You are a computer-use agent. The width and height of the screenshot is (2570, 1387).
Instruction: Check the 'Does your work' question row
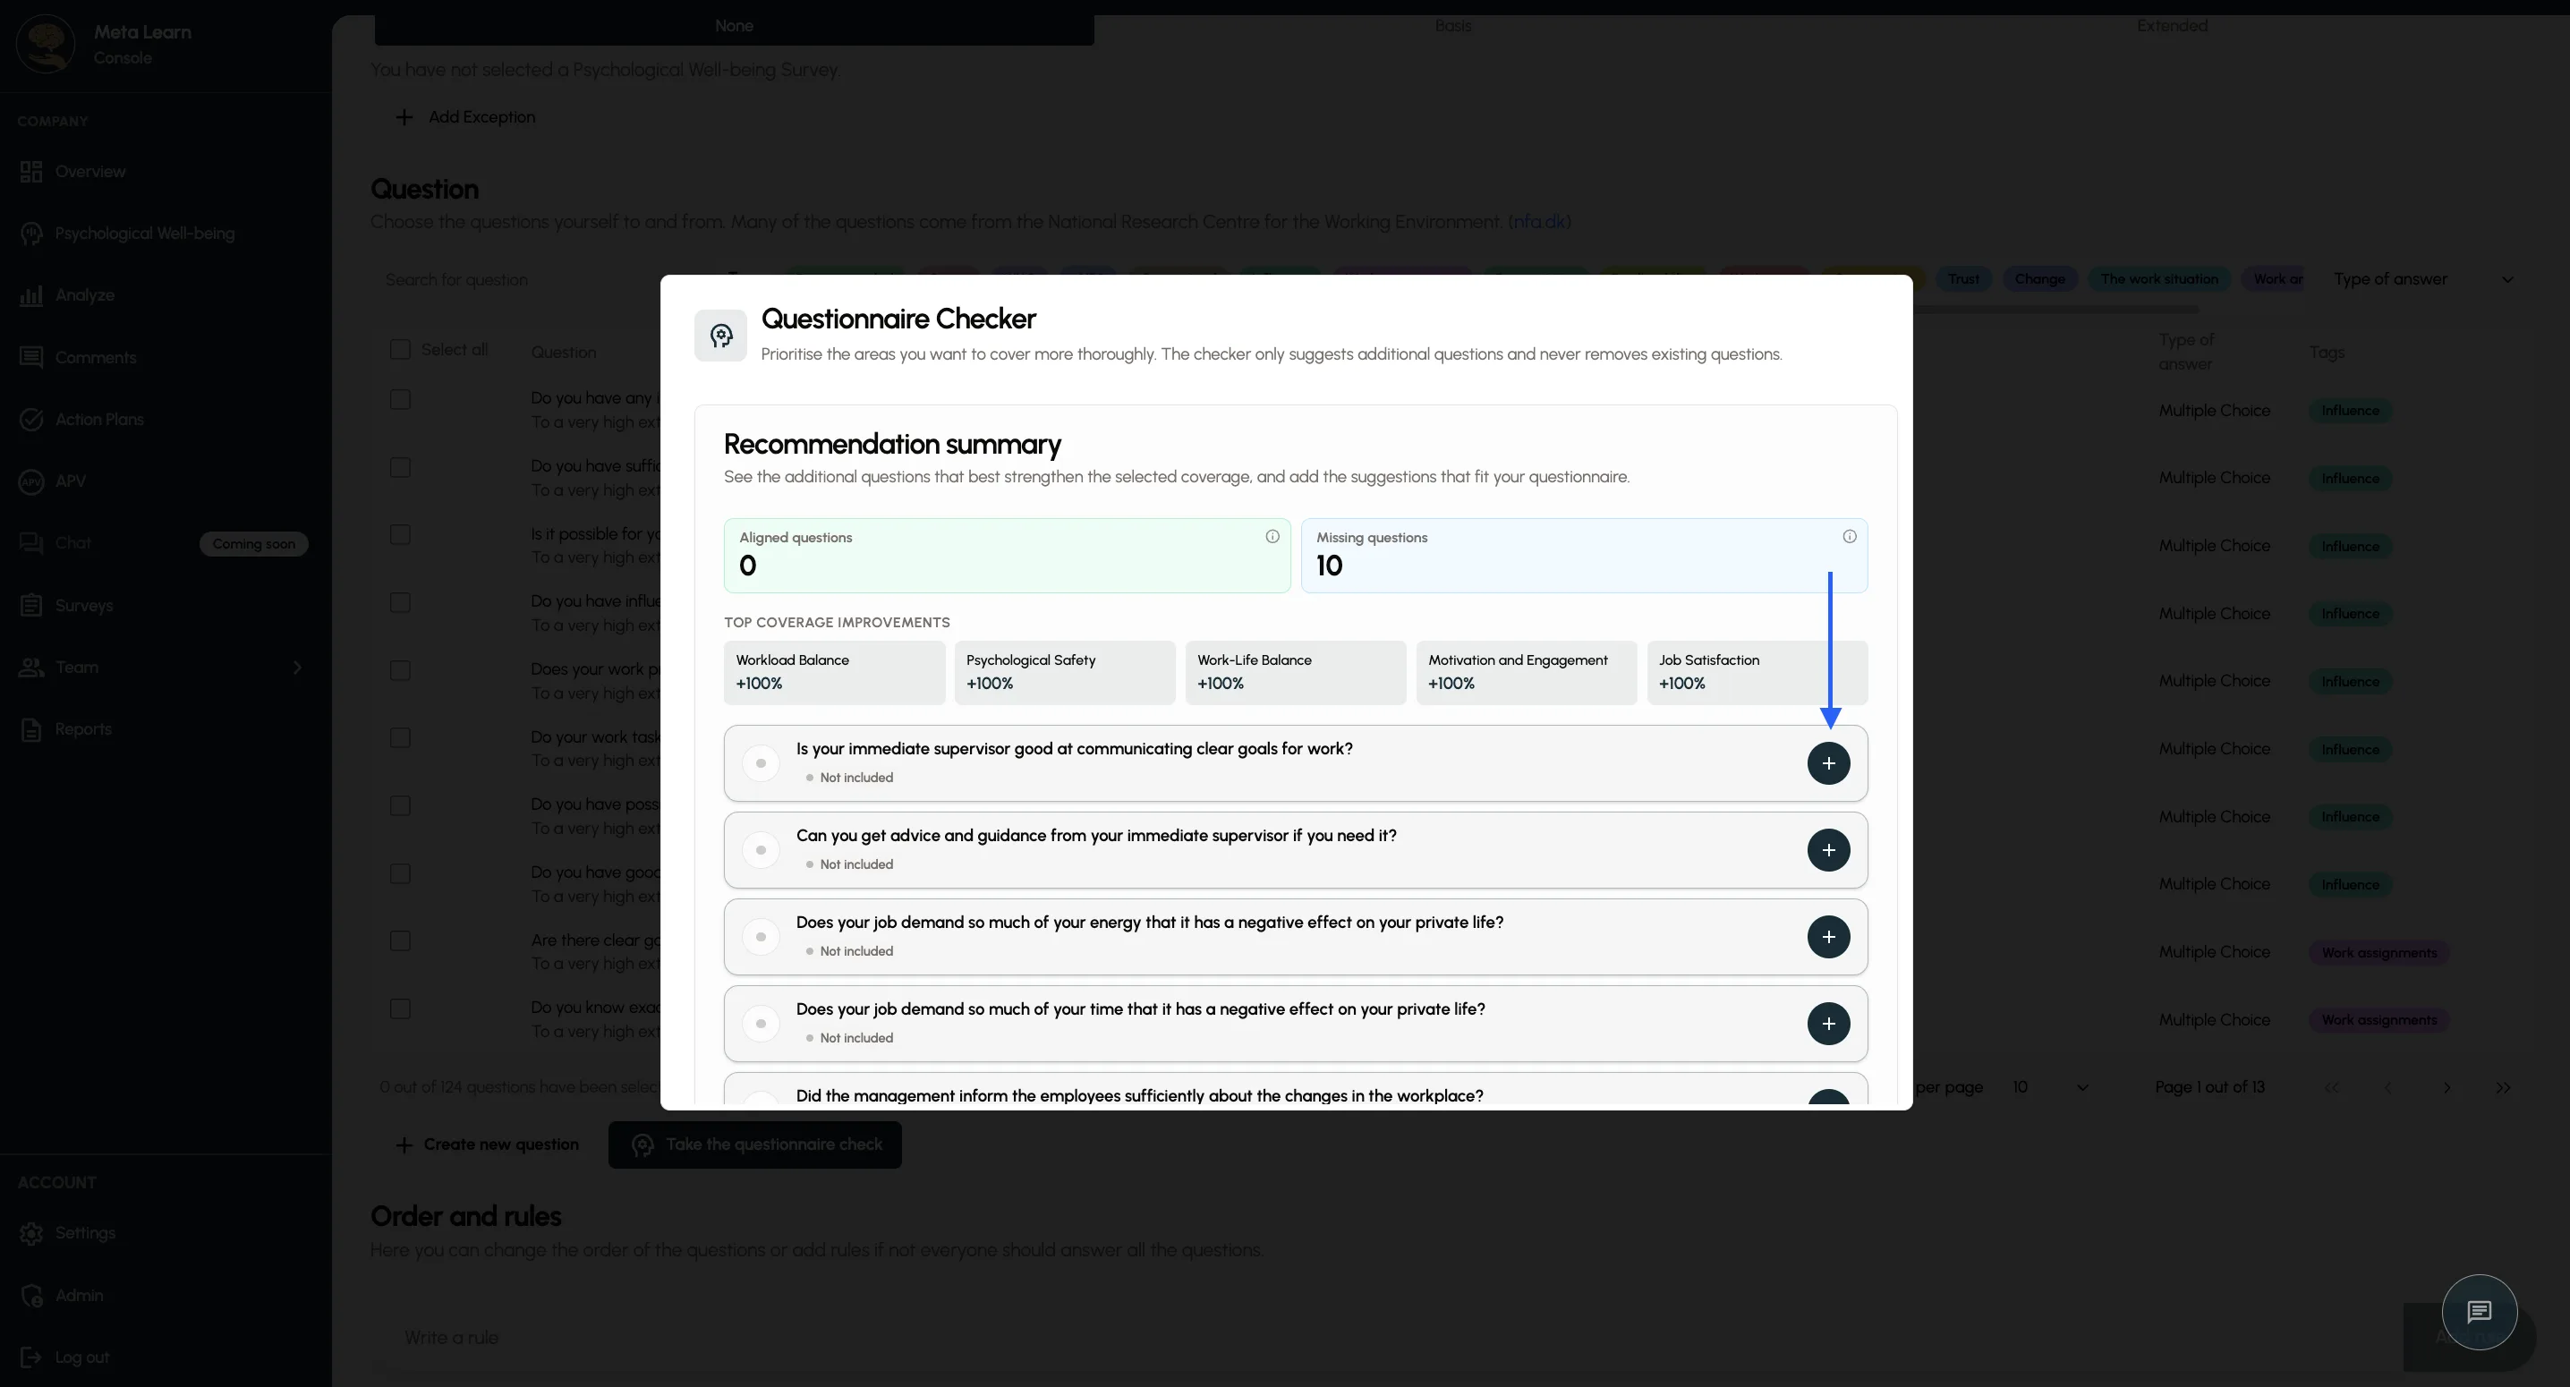point(400,670)
